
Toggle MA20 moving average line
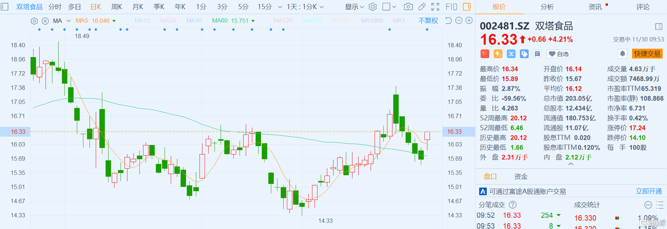tap(169, 21)
